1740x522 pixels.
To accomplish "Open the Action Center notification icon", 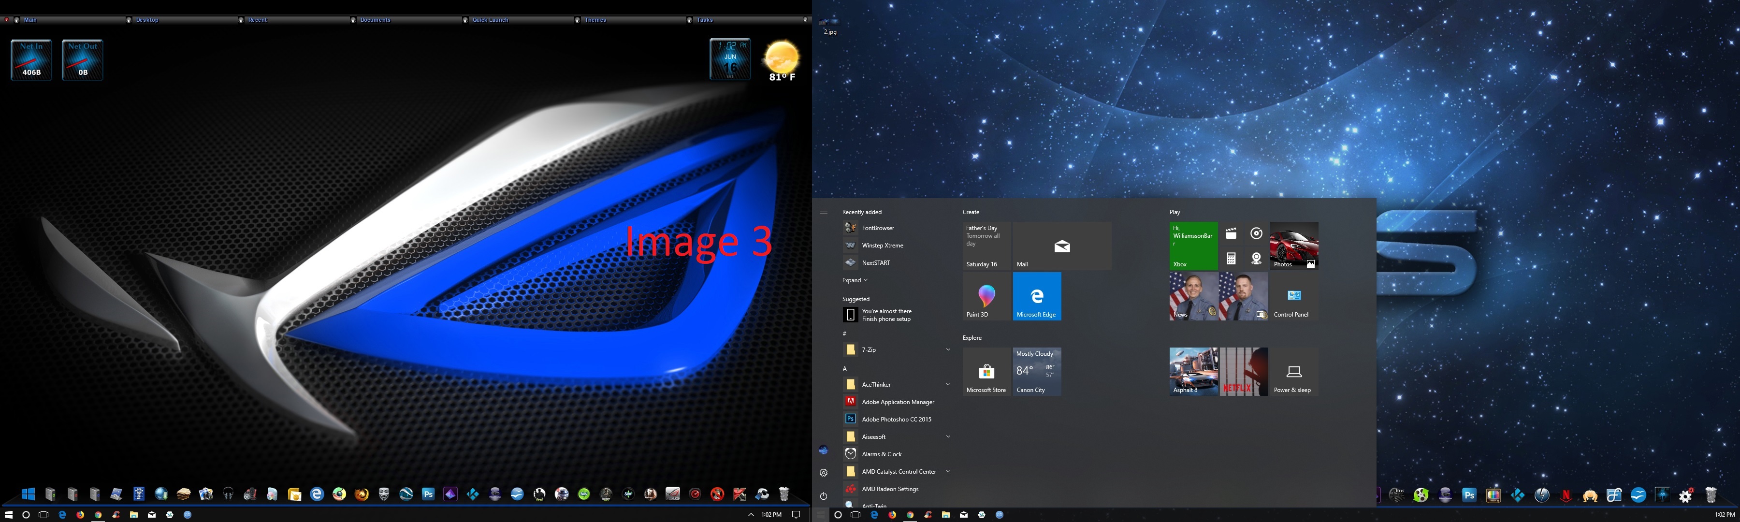I will (x=797, y=515).
